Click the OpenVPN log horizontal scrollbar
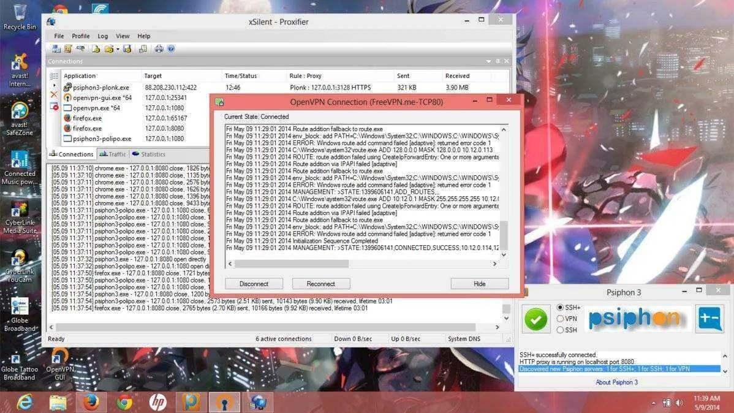The image size is (734, 413). click(292, 263)
